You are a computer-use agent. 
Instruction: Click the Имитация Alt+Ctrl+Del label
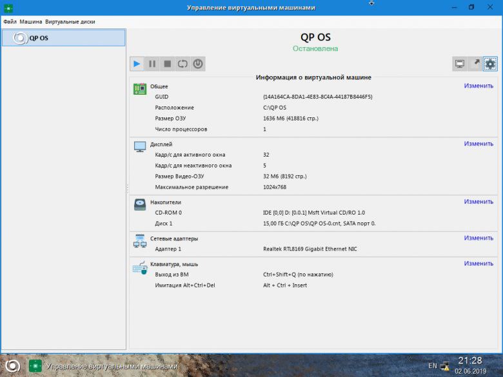185,285
